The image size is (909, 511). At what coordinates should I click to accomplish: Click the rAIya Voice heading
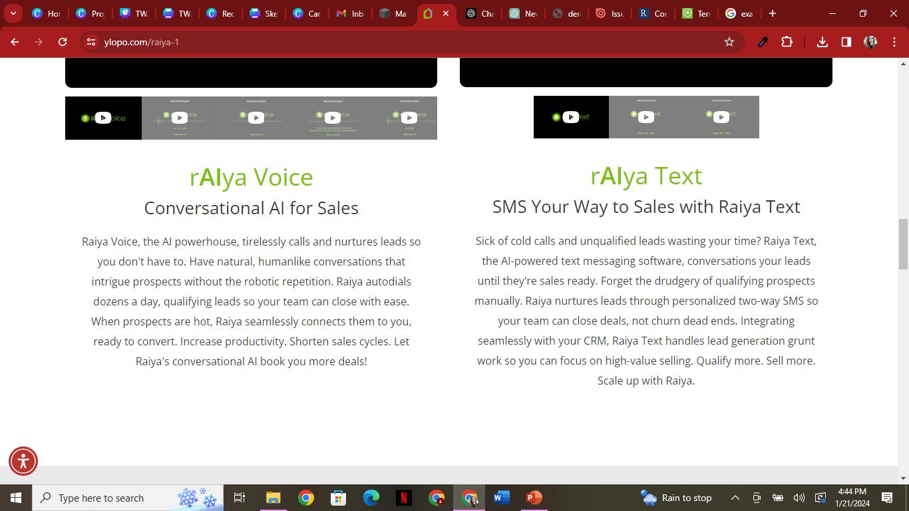[252, 177]
